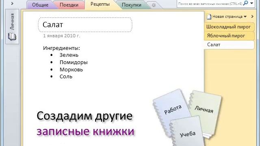The height and width of the screenshot is (146, 260).
Task: Open the Личная notebook in sidebar
Action: coord(12,26)
